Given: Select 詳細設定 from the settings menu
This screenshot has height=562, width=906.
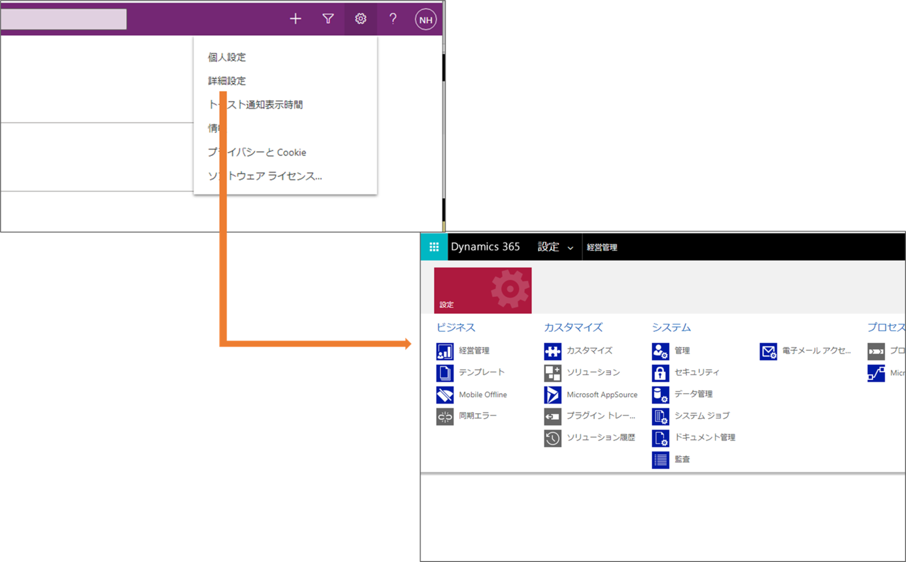Looking at the screenshot, I should point(227,81).
